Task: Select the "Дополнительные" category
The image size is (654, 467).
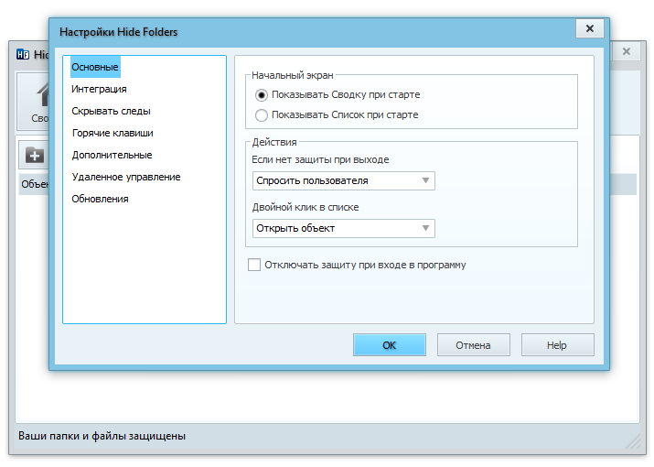Action: (x=112, y=155)
